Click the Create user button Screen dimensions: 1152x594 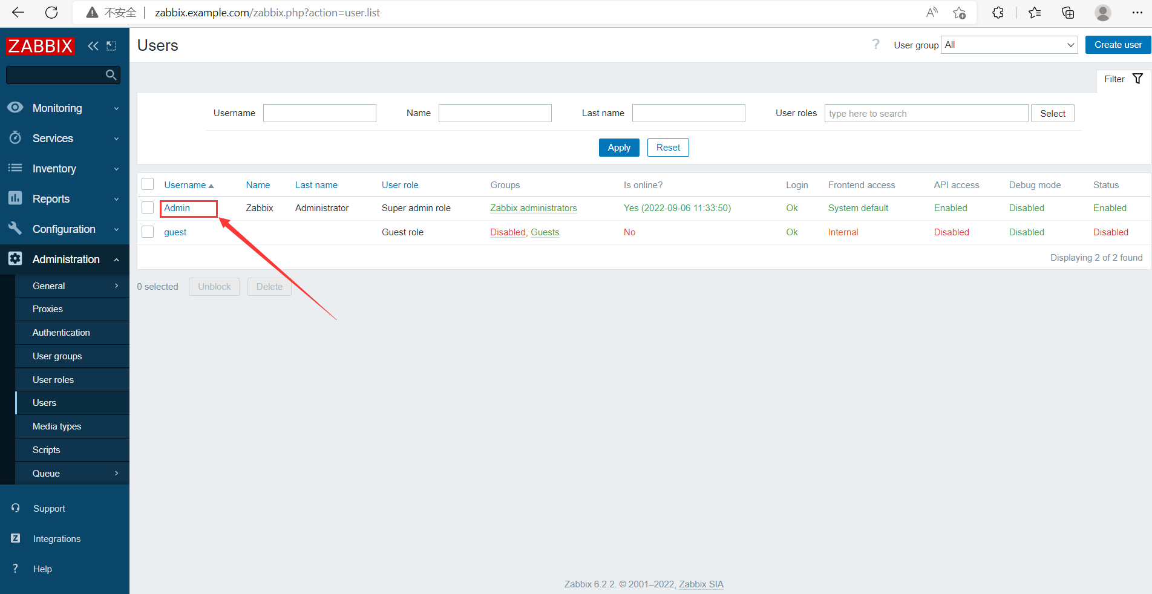[x=1118, y=45]
